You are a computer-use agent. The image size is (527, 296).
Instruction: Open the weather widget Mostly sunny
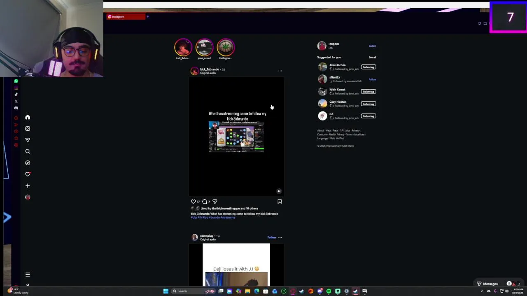(x=18, y=291)
